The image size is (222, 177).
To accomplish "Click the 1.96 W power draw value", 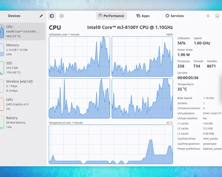I will (x=184, y=55).
